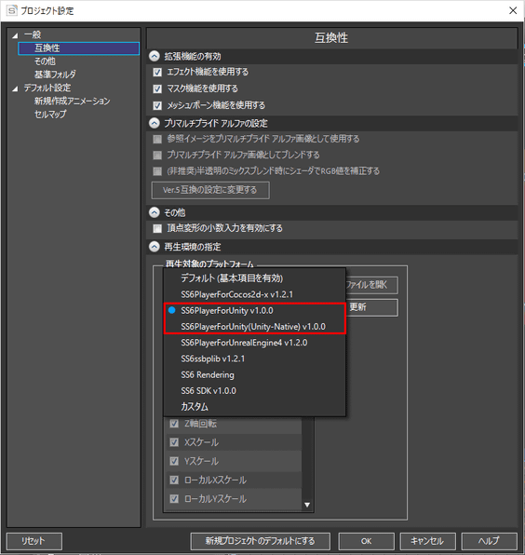
Task: Collapse the 拡張機能の有効 section chevron icon
Action: coord(155,56)
